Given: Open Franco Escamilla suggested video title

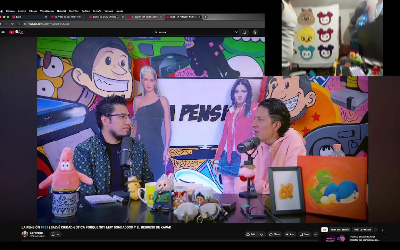Looking at the screenshot, I should [x=364, y=238].
